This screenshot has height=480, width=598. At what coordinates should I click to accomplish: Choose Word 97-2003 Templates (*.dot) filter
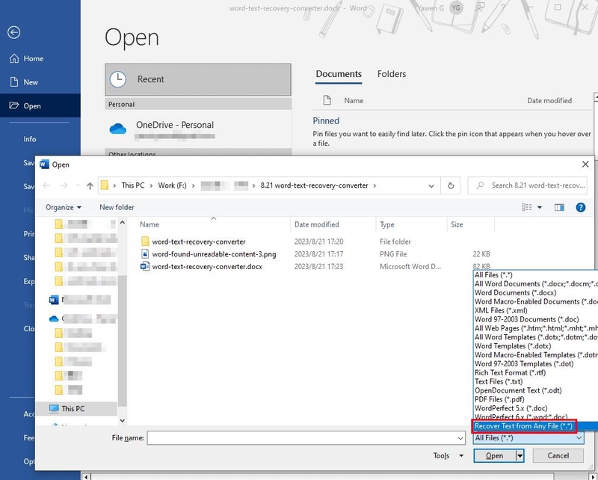click(x=524, y=364)
